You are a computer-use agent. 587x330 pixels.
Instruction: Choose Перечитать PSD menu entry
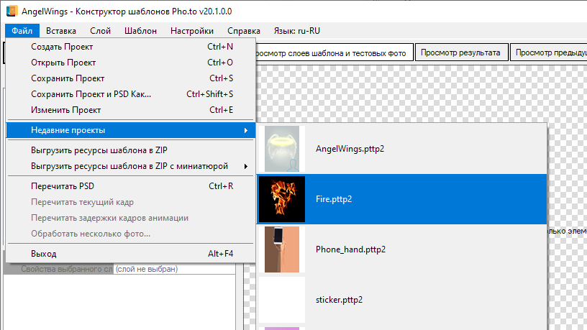point(131,186)
